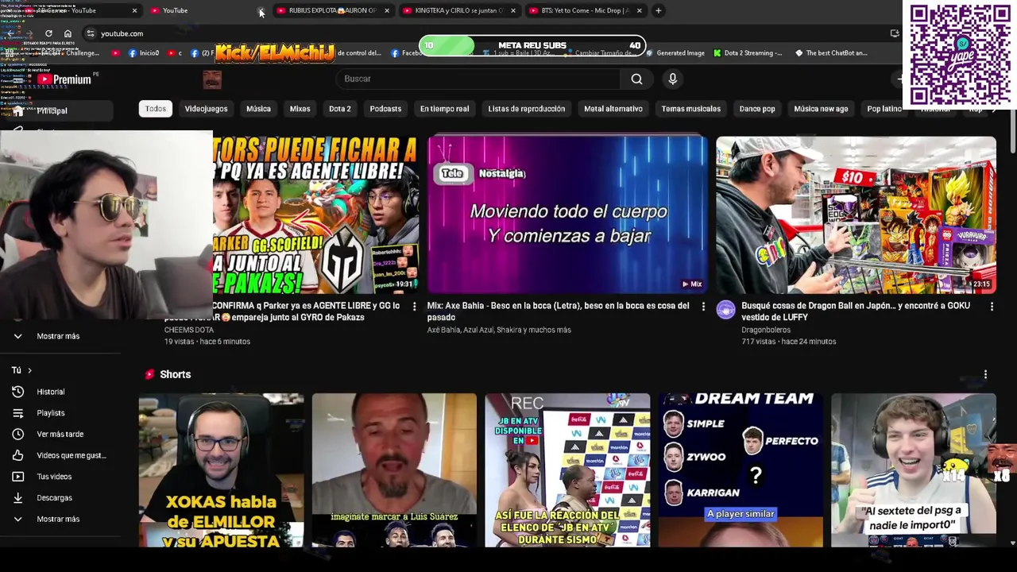Image resolution: width=1017 pixels, height=572 pixels.
Task: Open the Luis Suárez short thumbnail
Action: 394,470
